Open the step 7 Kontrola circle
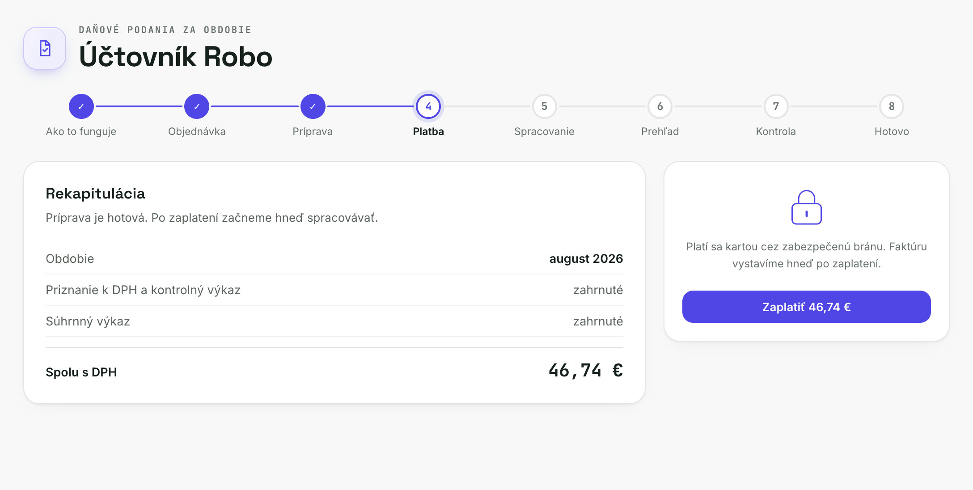973x490 pixels. (776, 106)
